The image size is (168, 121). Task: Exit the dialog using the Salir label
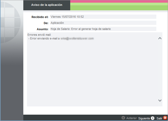coord(159,118)
